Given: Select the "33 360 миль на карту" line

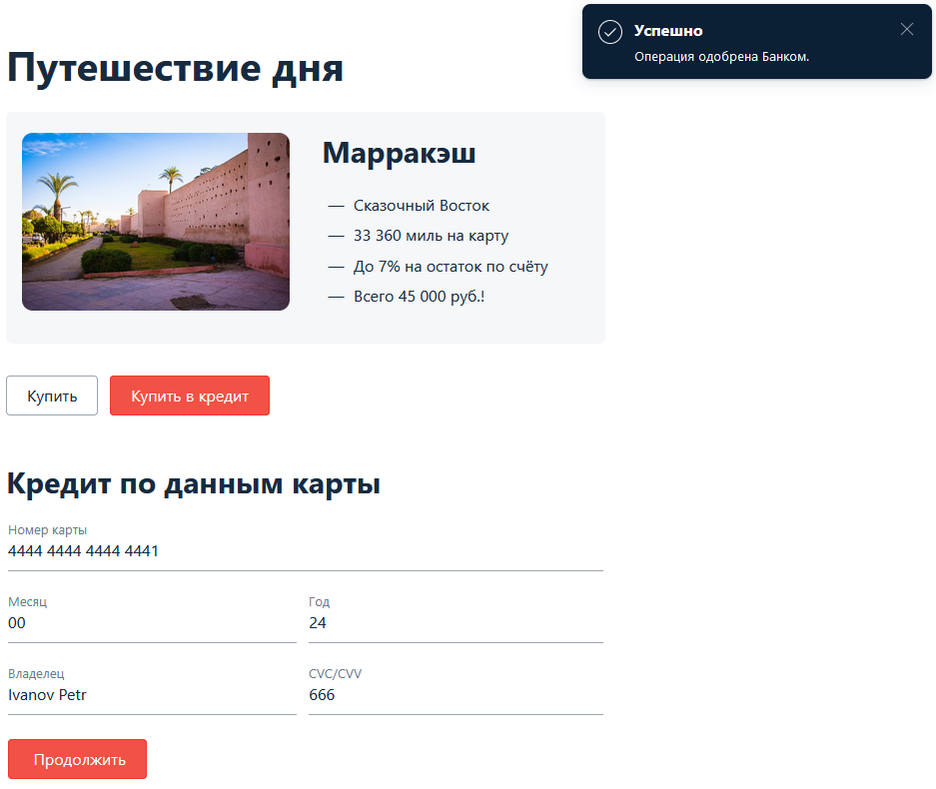Looking at the screenshot, I should point(428,236).
